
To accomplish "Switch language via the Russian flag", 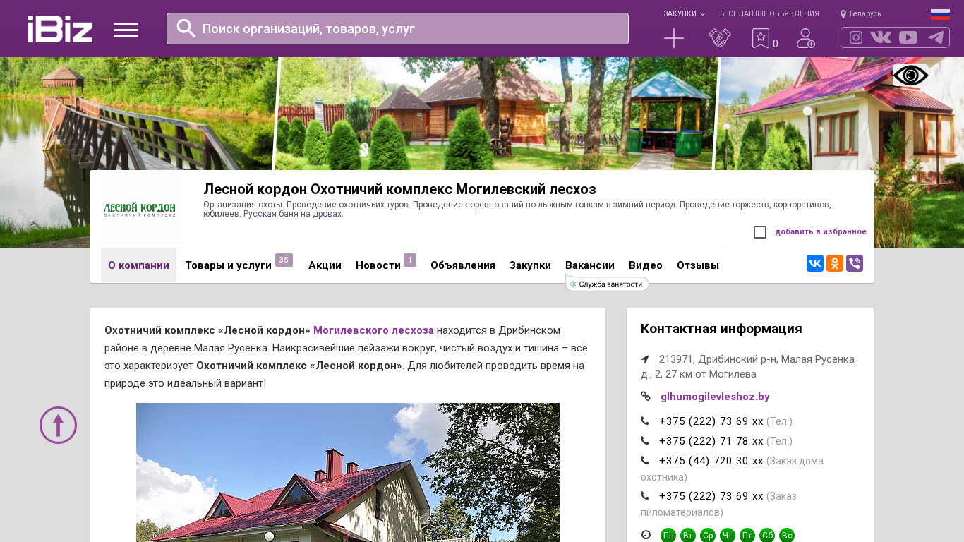I will [940, 14].
